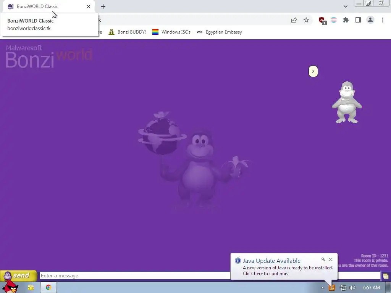Toggle the browser side panel icon
The height and width of the screenshot is (293, 391).
[358, 20]
